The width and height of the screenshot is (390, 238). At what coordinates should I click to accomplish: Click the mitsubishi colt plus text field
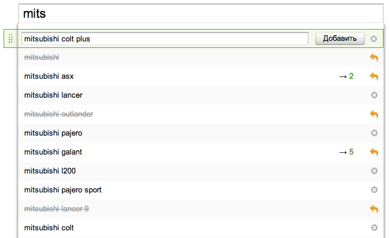pos(164,39)
